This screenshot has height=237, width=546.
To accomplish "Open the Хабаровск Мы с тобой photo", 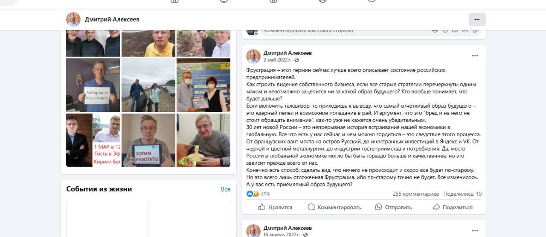I will point(93,85).
